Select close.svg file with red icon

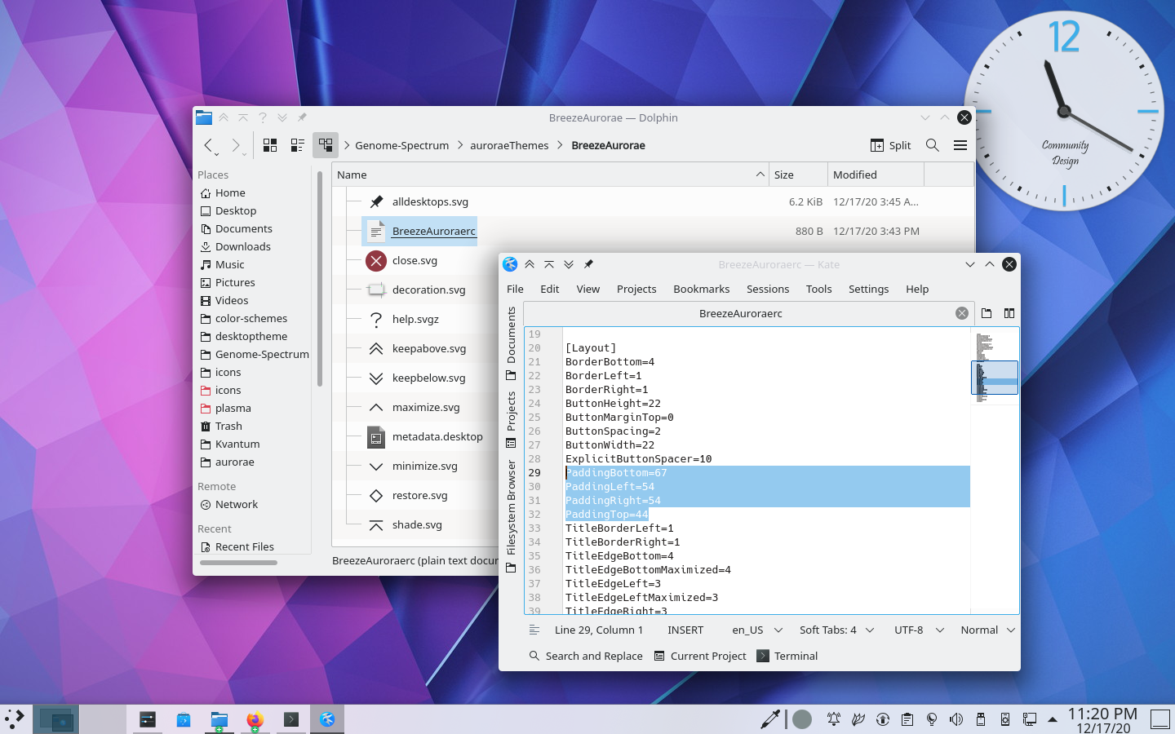click(415, 260)
